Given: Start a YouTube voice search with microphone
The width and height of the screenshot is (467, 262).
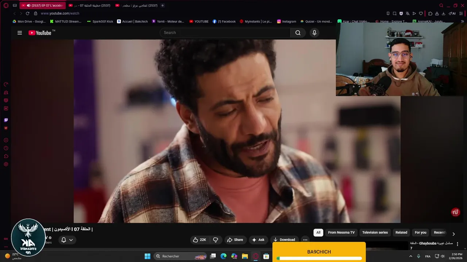Looking at the screenshot, I should coord(314,33).
